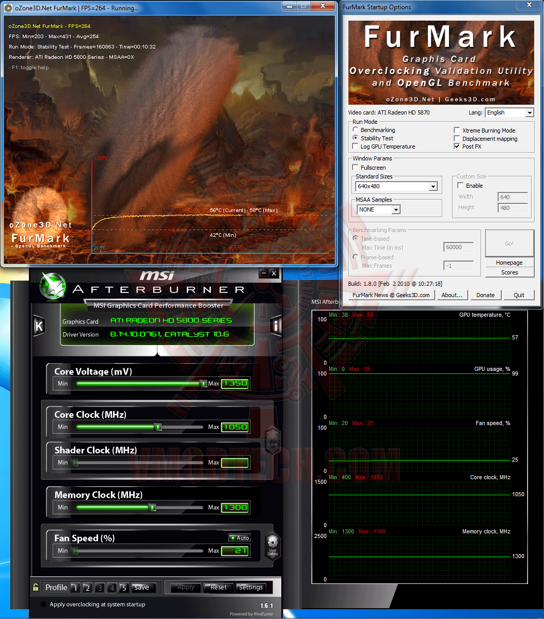The image size is (544, 619).
Task: Open Afterburner Settings
Action: [x=251, y=588]
